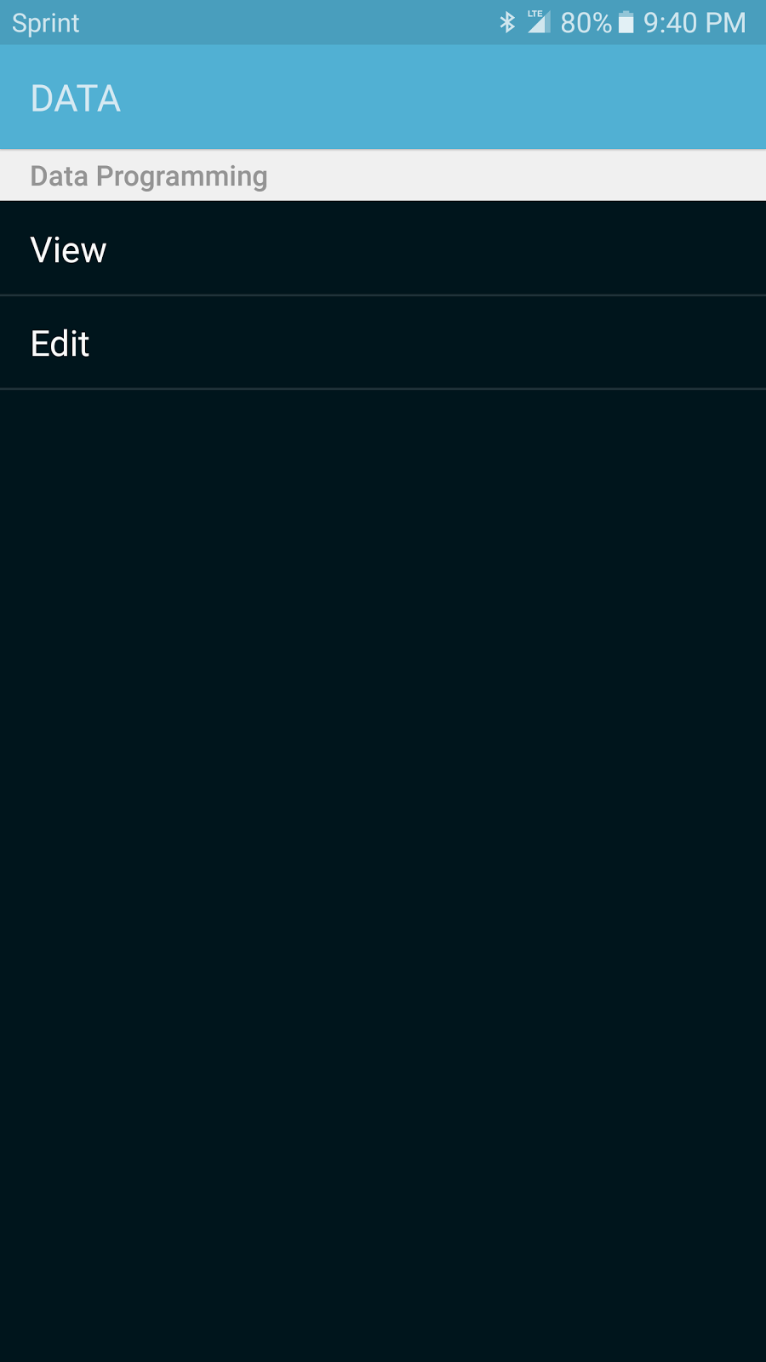Viewport: 766px width, 1362px height.
Task: Tap the divider line beneath Edit
Action: pos(383,389)
